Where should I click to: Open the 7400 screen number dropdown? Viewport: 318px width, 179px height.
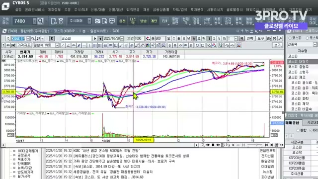point(35,21)
